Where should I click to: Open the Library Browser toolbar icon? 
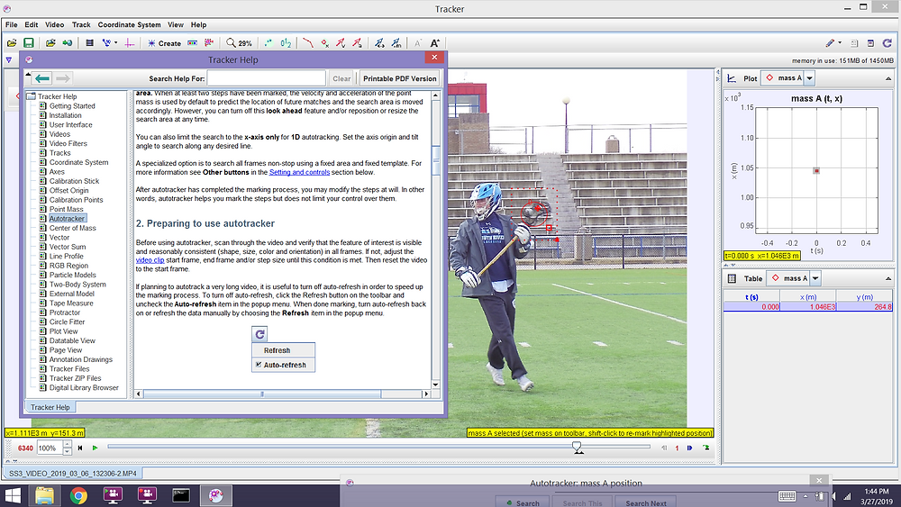click(x=50, y=43)
